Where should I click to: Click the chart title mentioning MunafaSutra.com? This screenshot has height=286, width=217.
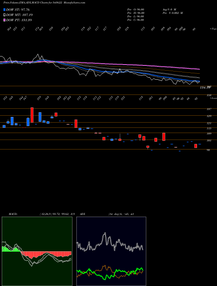tap(44, 3)
